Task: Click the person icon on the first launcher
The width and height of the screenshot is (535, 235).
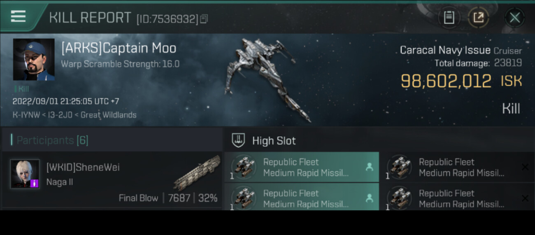Action: [369, 167]
